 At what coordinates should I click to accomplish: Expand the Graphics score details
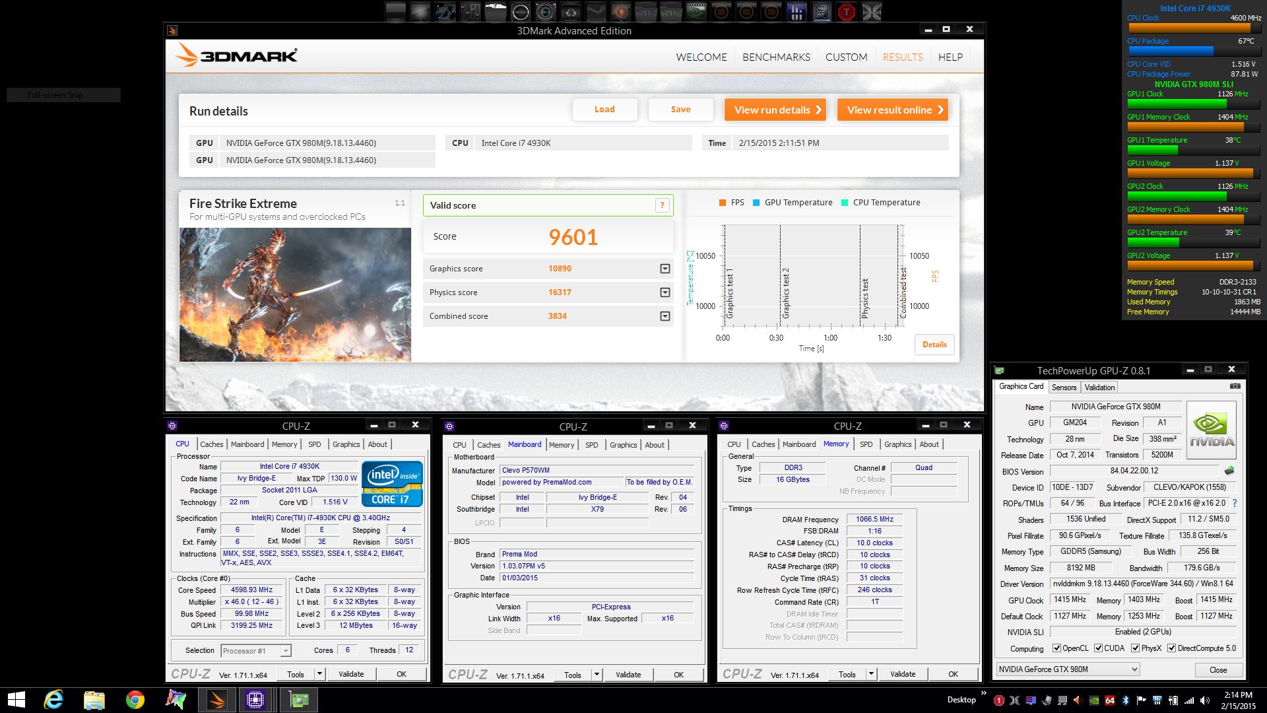[665, 269]
